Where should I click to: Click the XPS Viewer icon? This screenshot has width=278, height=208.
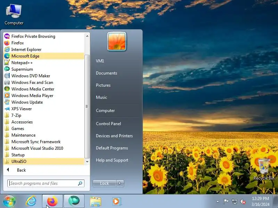7,109
